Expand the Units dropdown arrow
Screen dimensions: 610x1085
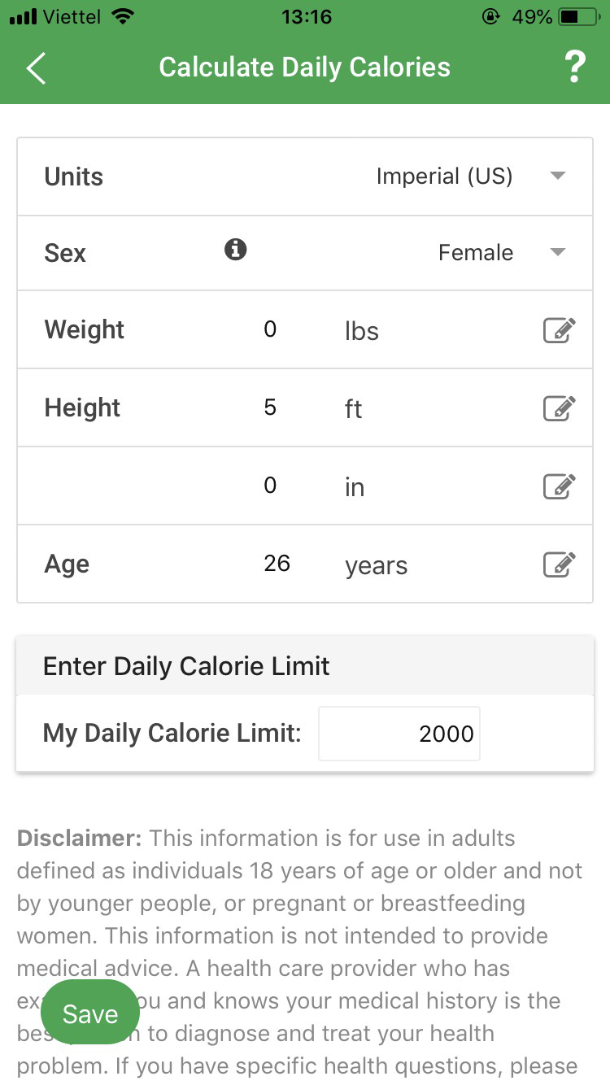(558, 176)
